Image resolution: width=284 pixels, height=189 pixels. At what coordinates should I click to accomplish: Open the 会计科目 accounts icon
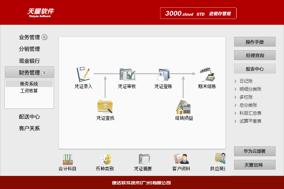pos(67,159)
